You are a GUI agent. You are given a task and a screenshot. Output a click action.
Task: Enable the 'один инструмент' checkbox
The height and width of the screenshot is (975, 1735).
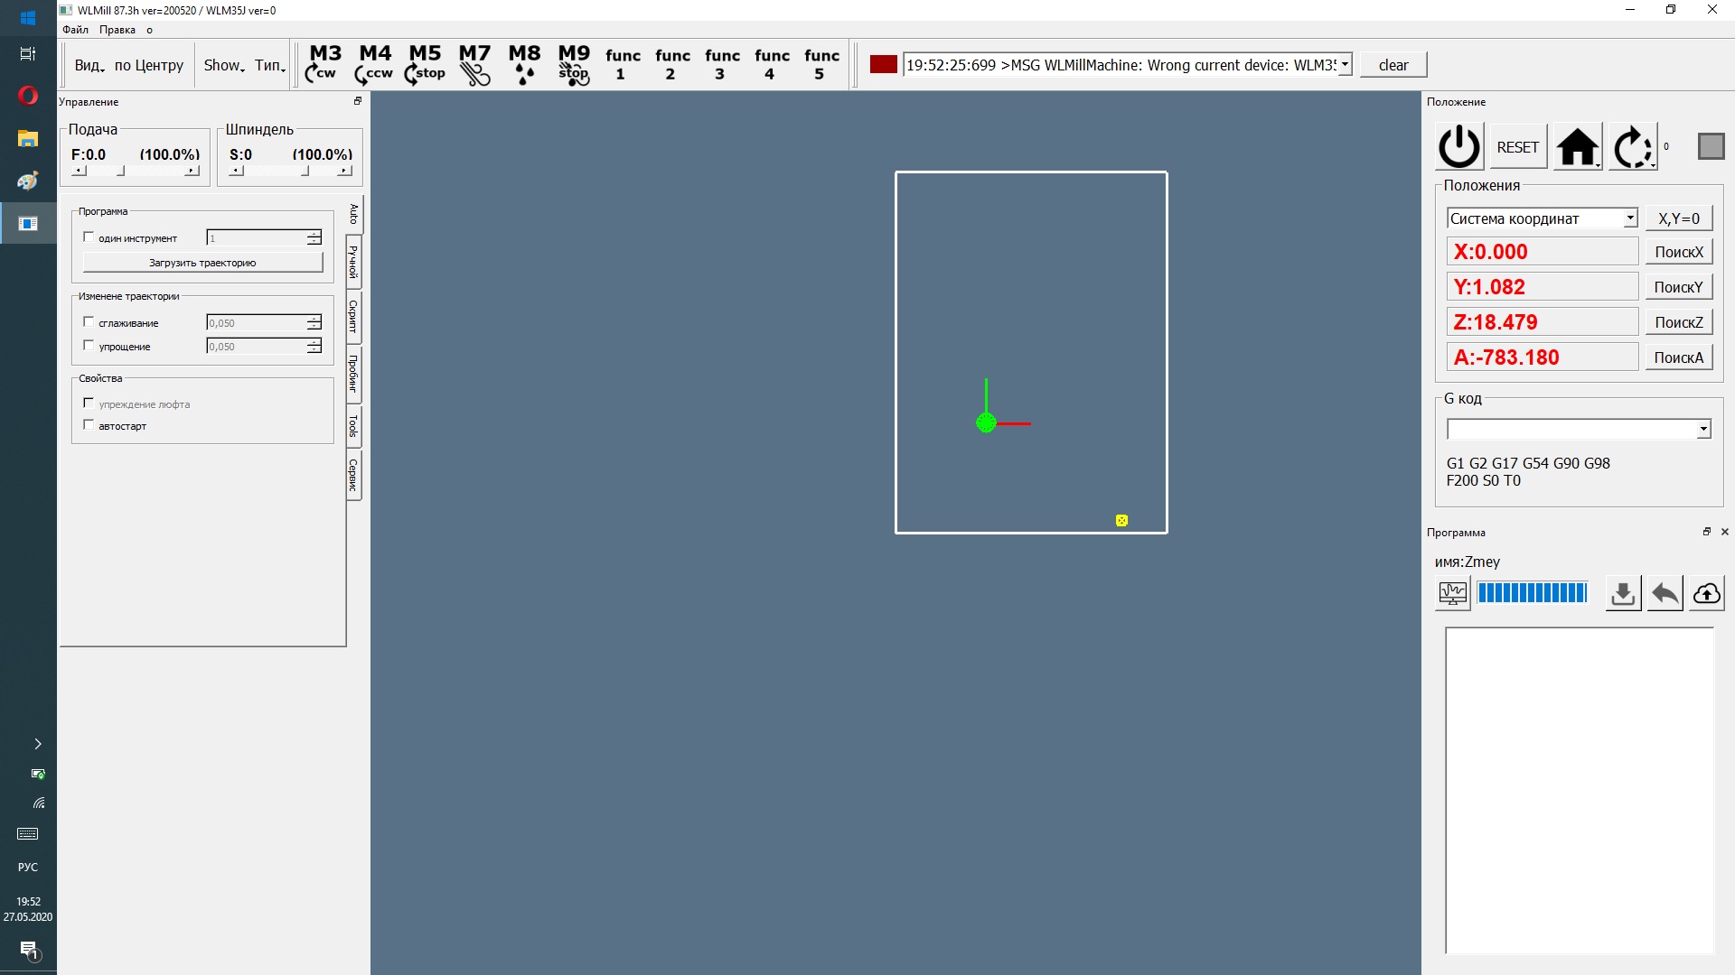point(89,237)
